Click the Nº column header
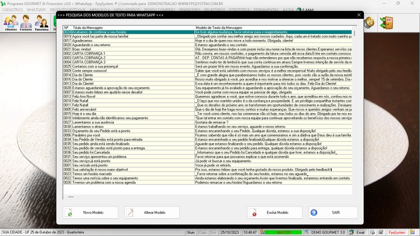This screenshot has height=236, width=420. [67, 28]
